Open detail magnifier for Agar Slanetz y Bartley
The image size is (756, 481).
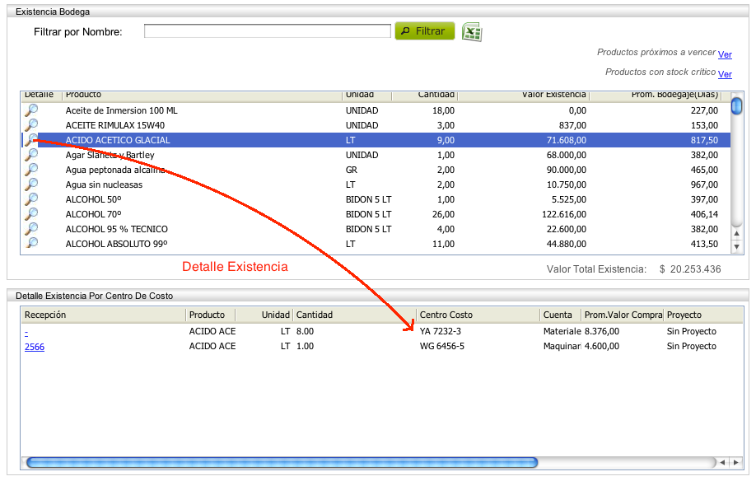(x=31, y=155)
